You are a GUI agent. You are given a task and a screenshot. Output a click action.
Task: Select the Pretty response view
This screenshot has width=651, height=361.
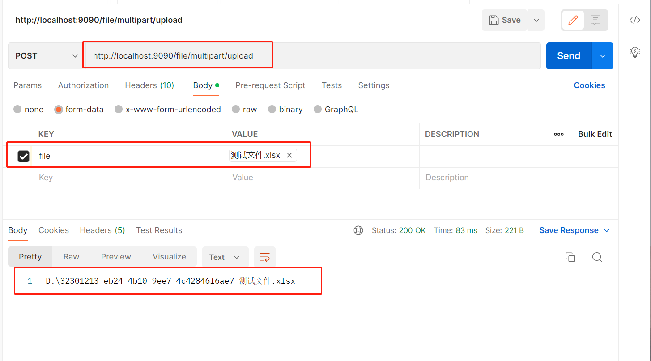pos(30,257)
